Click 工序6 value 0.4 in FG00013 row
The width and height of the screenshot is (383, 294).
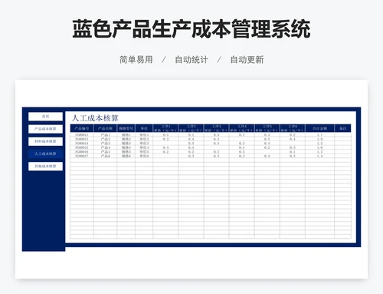[293, 139]
